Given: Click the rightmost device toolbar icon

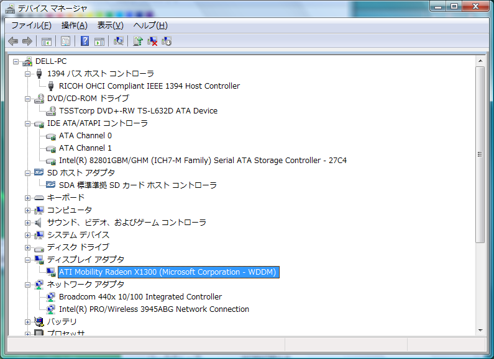Looking at the screenshot, I should tap(167, 42).
